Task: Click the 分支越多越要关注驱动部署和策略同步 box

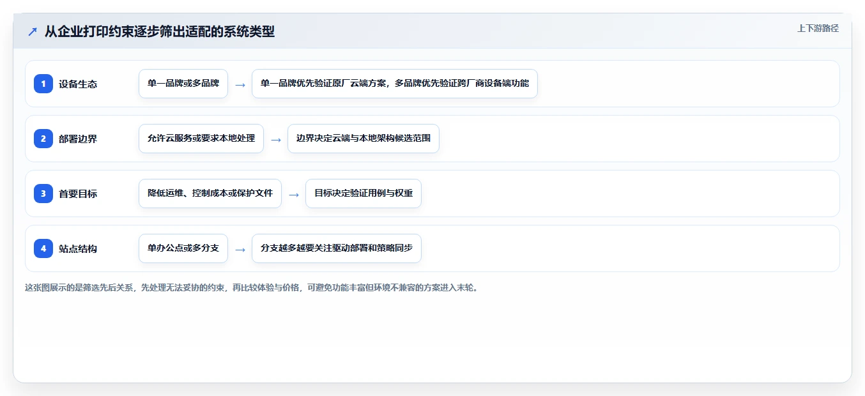Action: pos(337,248)
